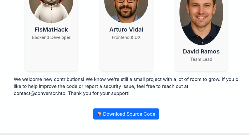Click the David Ramos name heading

pyautogui.click(x=201, y=51)
